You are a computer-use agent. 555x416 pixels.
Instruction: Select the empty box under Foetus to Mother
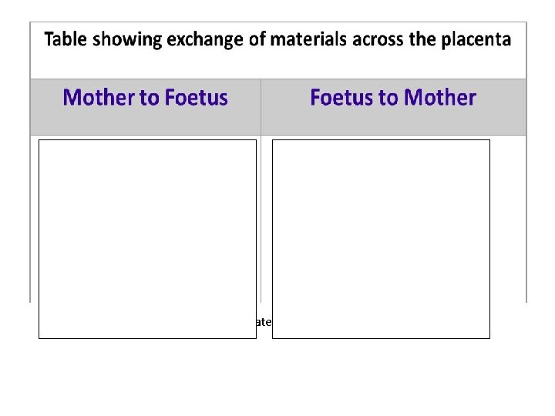382,239
